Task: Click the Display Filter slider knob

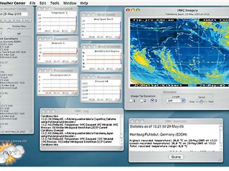Action: pos(9,29)
